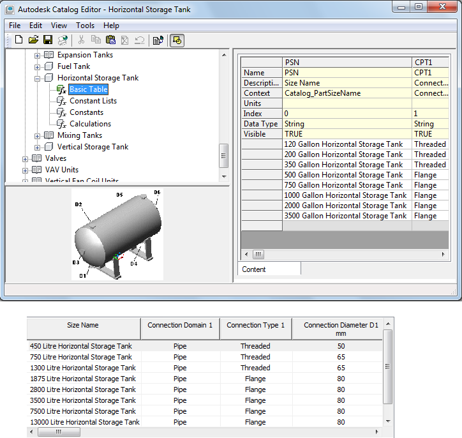Cut selection with scissors icon
The height and width of the screenshot is (438, 462).
click(81, 40)
